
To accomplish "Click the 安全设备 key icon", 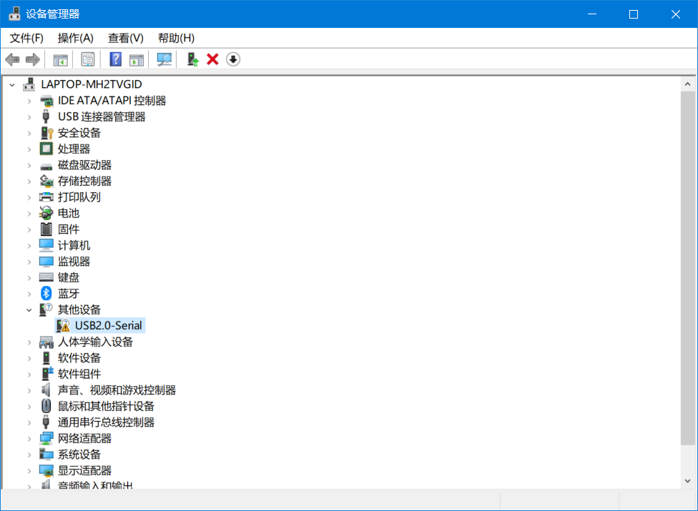I will pos(46,133).
